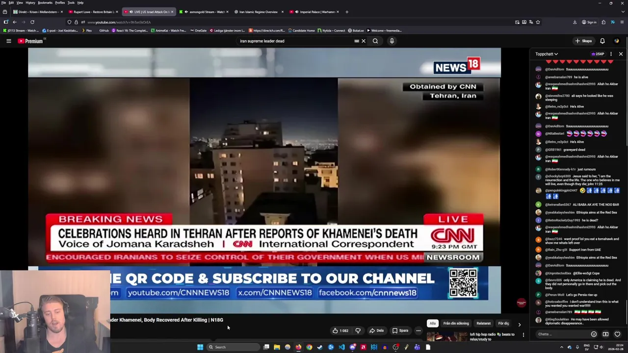
Task: Click the Skapa create button
Action: click(x=583, y=41)
